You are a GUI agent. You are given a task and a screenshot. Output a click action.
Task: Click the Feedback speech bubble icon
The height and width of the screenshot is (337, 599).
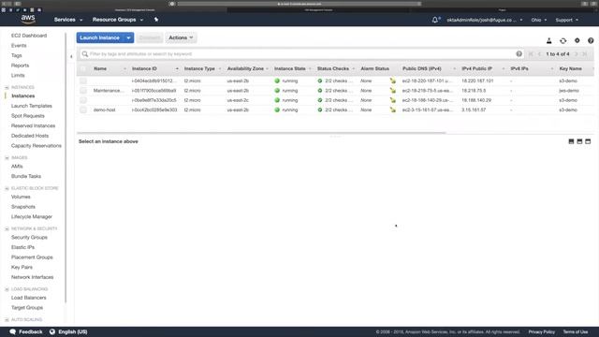pyautogui.click(x=12, y=331)
